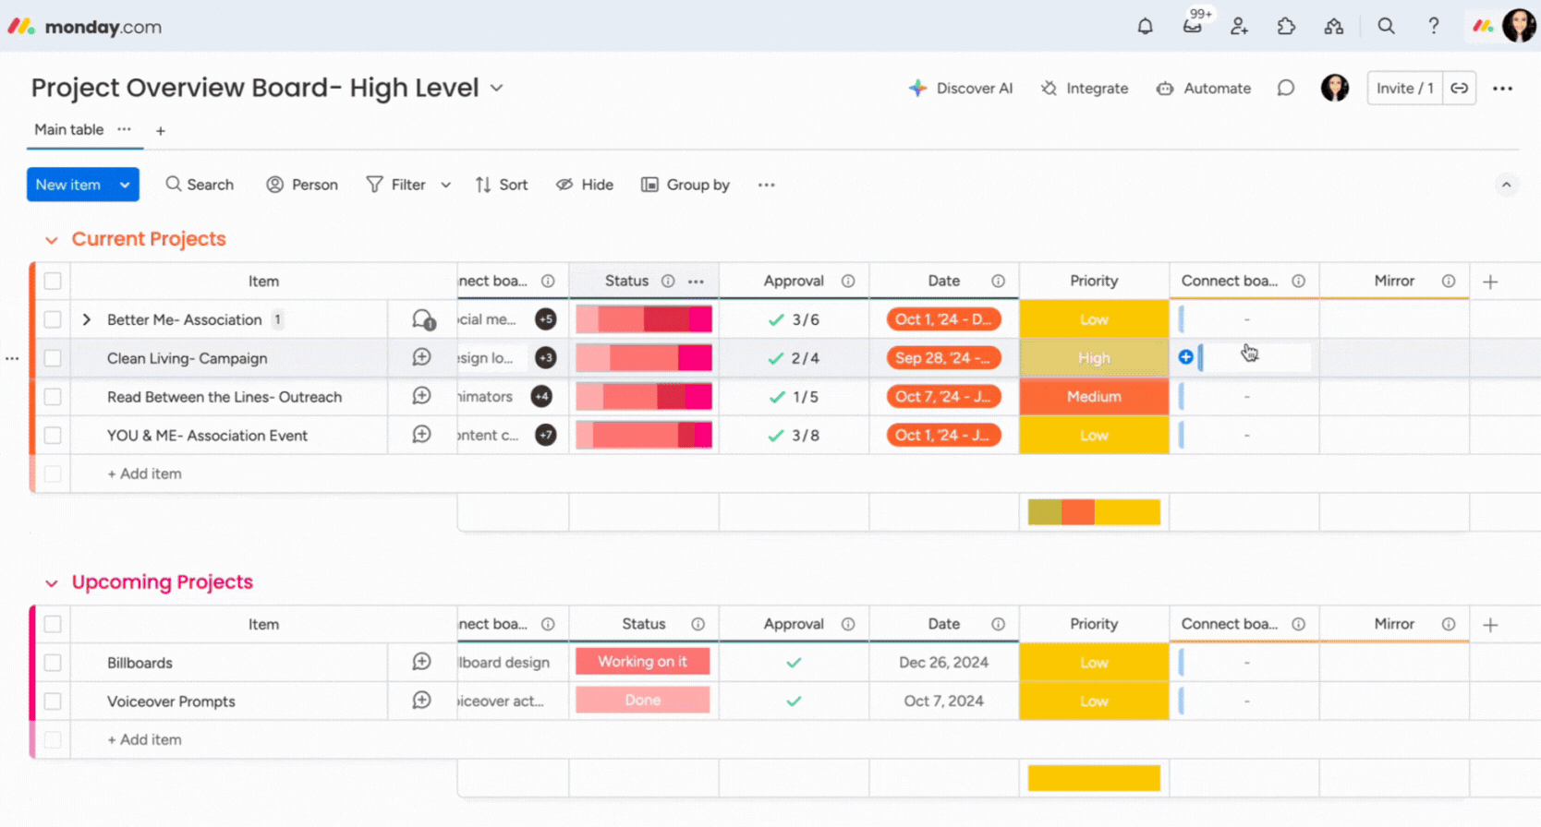1541x827 pixels.
Task: Add item to Upcoming Projects group
Action: [x=144, y=739]
